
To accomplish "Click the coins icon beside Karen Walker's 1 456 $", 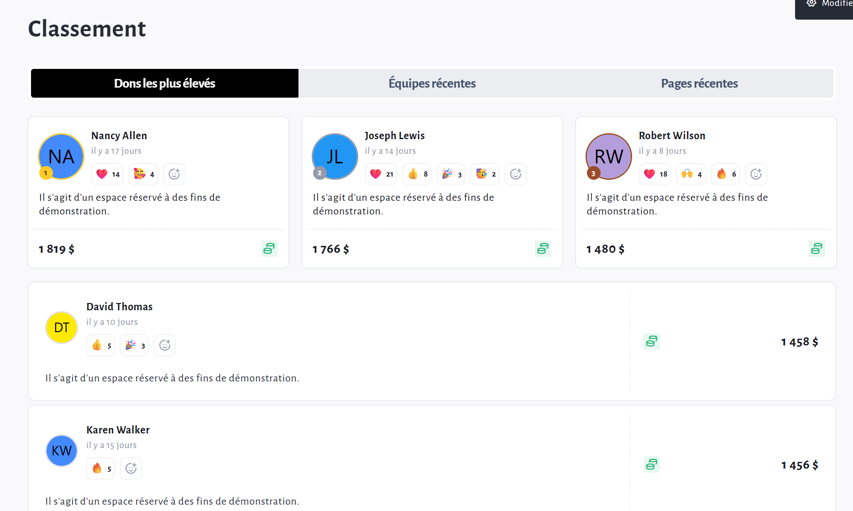I will click(x=652, y=464).
